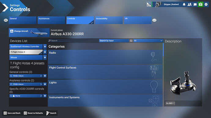Viewport: 211px width, 118px height.
Task: Previous preset arrow for Airplanes controls
Action: (x=11, y=84)
